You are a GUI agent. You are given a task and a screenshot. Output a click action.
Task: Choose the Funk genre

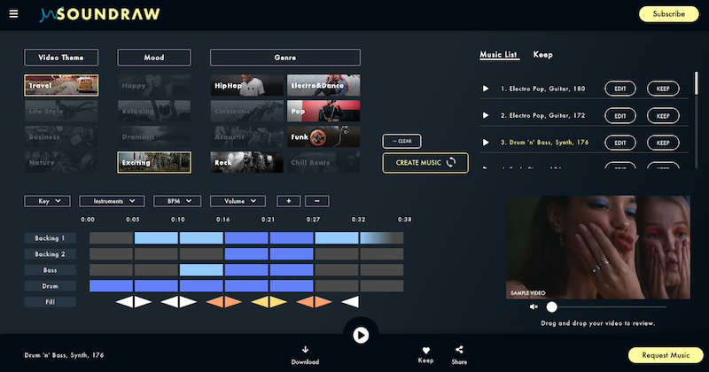tap(323, 136)
